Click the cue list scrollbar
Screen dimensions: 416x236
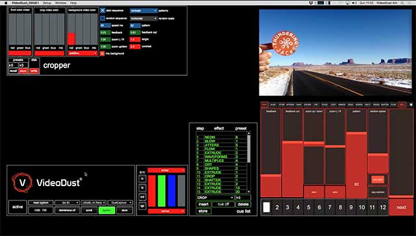tap(248, 149)
